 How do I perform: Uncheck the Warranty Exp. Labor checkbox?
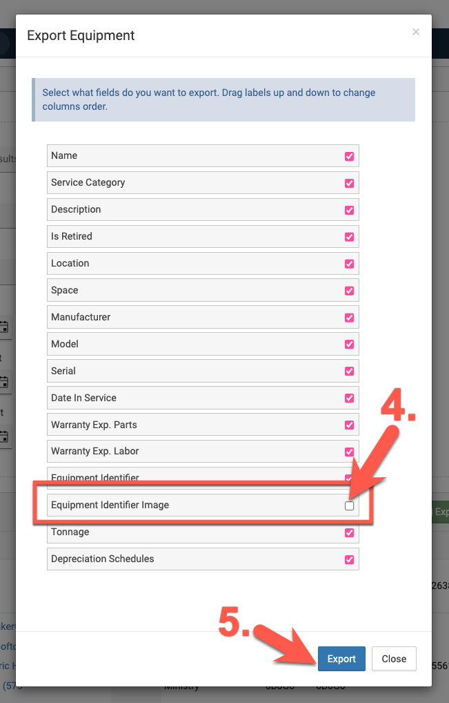tap(350, 452)
